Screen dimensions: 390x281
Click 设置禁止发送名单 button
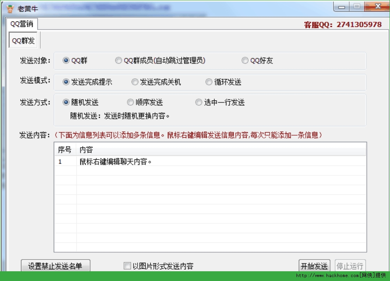click(x=55, y=266)
